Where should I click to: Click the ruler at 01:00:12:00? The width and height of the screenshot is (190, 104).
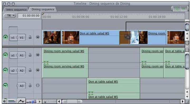[119, 17]
